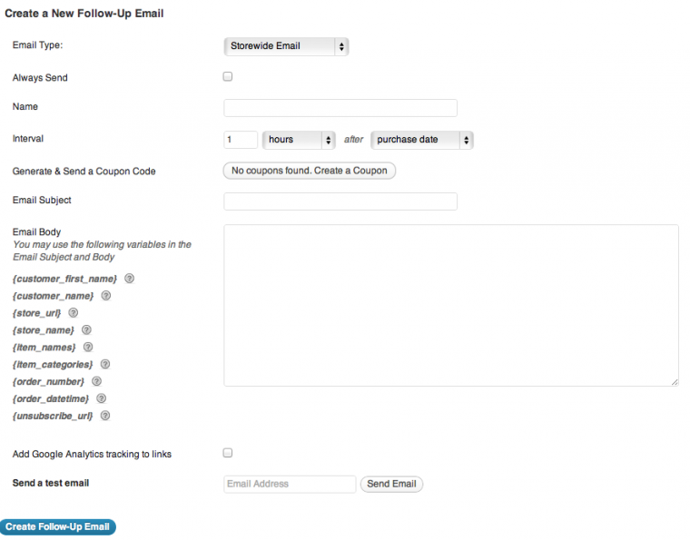Click help icon beside {item_categories}

click(105, 364)
